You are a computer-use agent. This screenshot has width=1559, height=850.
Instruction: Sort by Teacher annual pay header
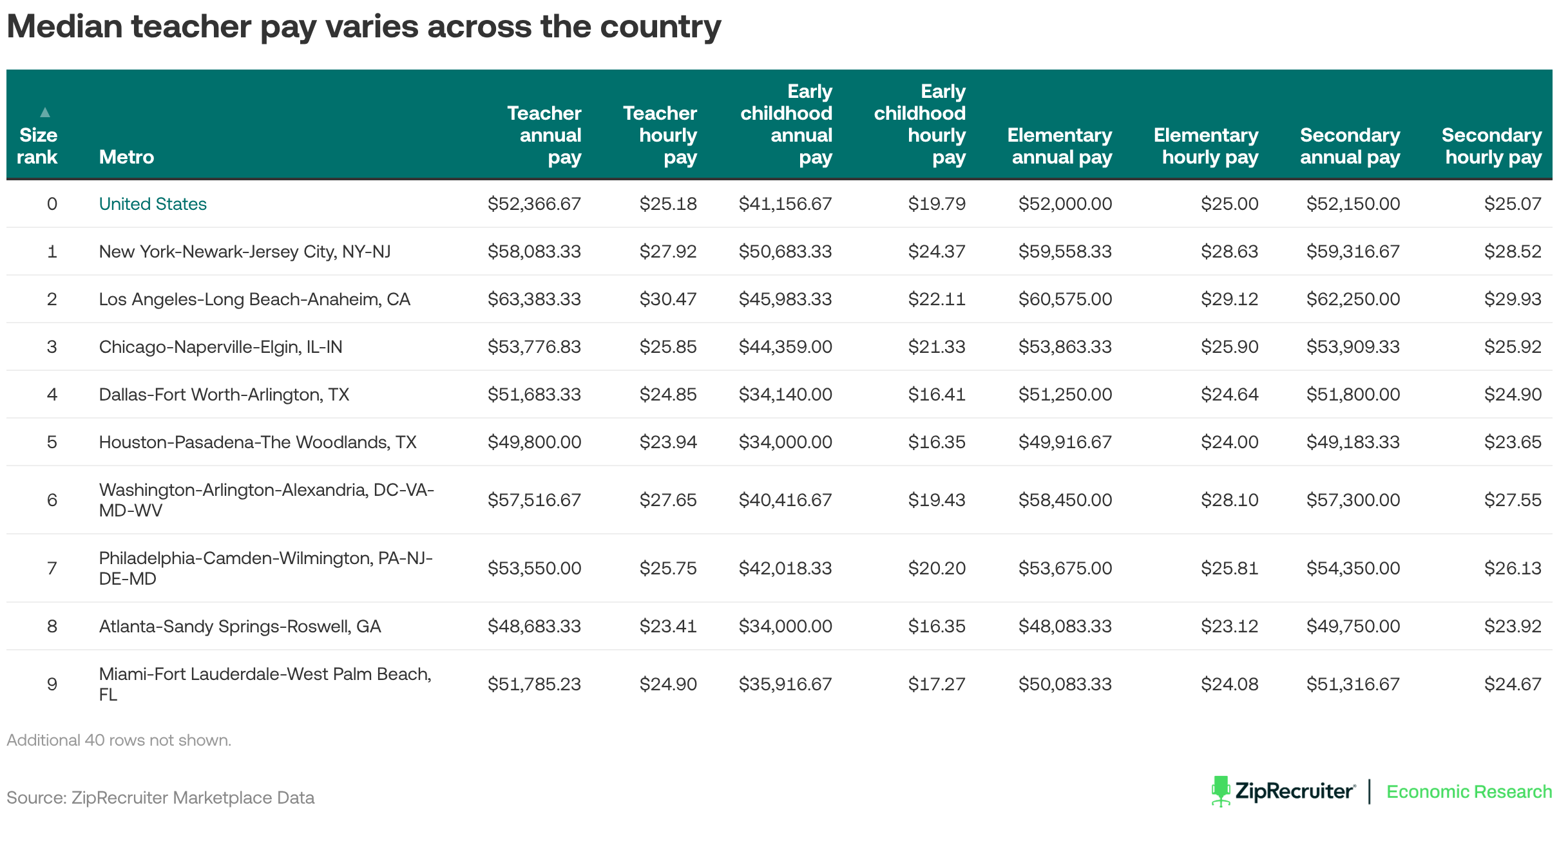pos(544,135)
